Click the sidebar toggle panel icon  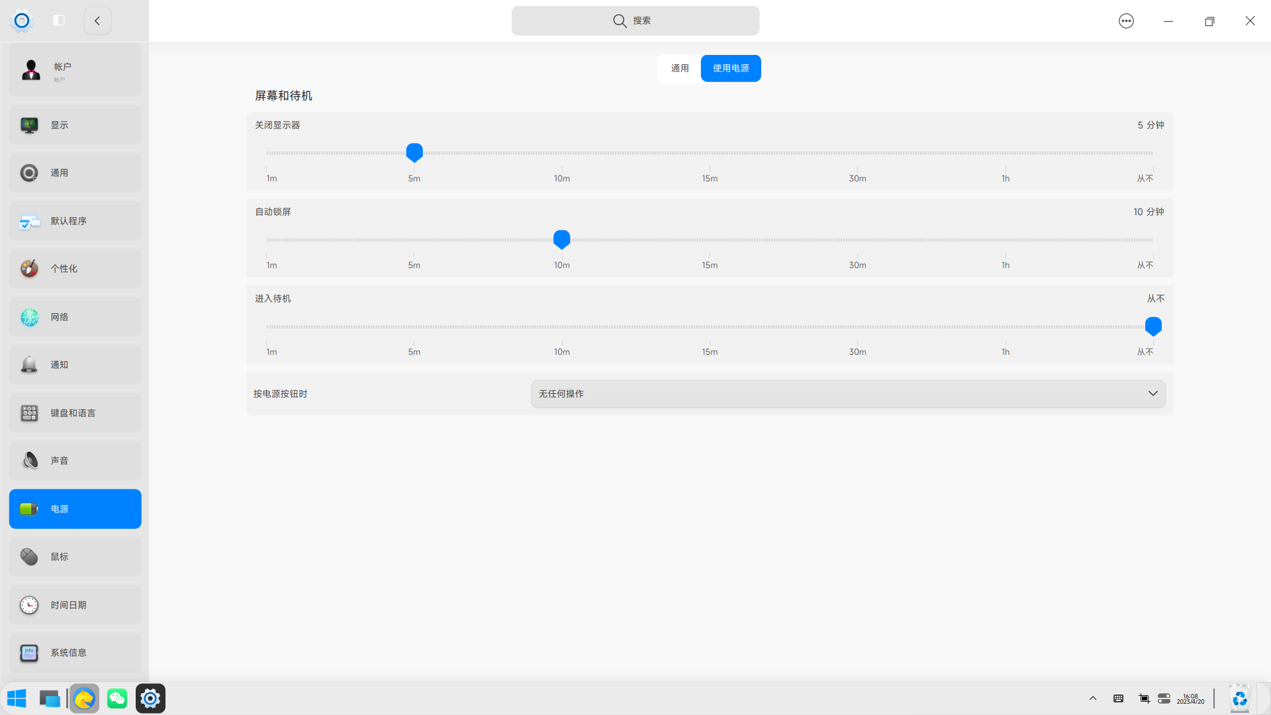tap(59, 21)
